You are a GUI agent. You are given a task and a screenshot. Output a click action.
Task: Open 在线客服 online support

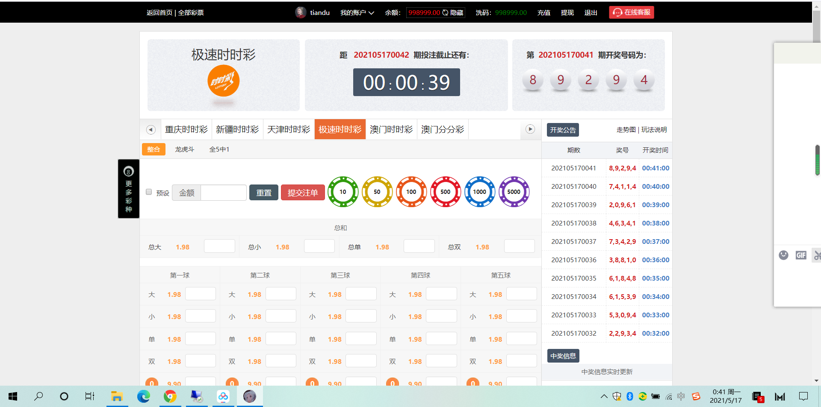(632, 12)
